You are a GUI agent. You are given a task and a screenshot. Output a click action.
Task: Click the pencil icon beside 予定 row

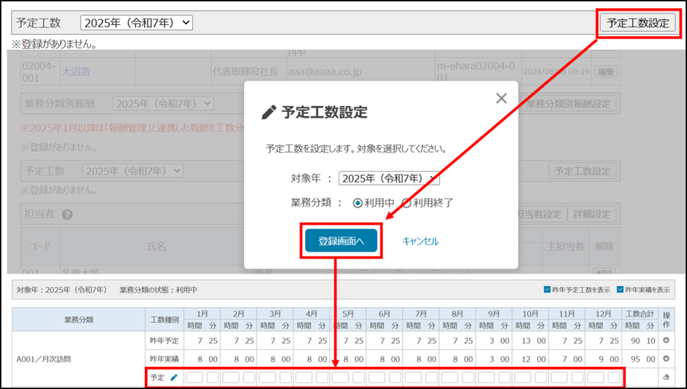[x=173, y=377]
